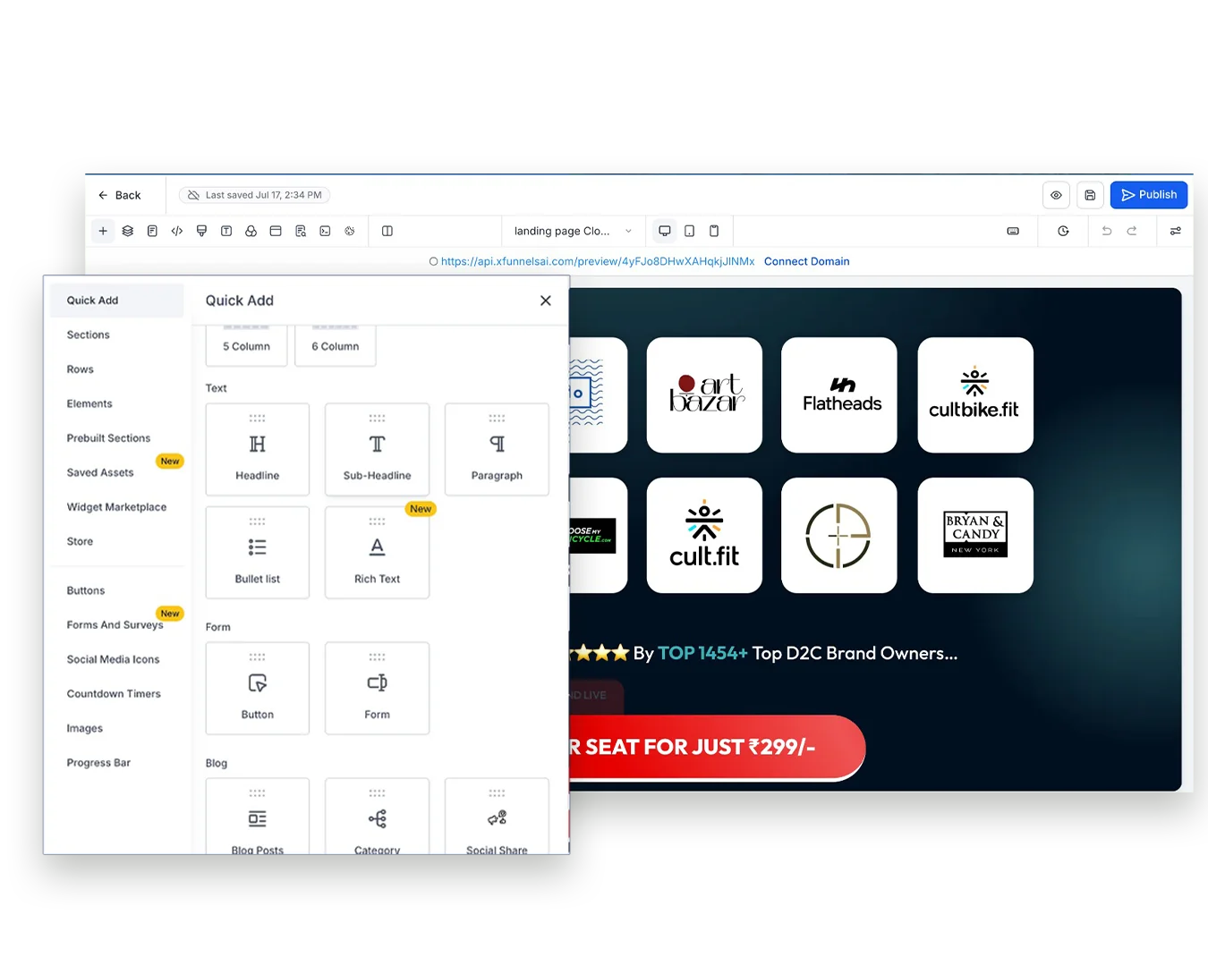Open Widget Marketplace category
The width and height of the screenshot is (1208, 966).
click(x=116, y=507)
